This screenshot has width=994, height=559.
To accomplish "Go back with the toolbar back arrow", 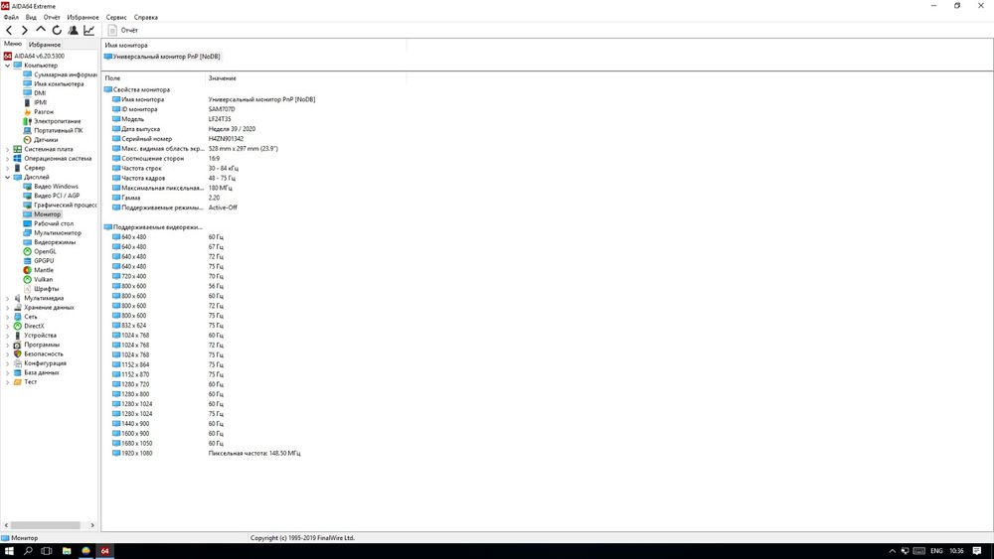I will [9, 30].
